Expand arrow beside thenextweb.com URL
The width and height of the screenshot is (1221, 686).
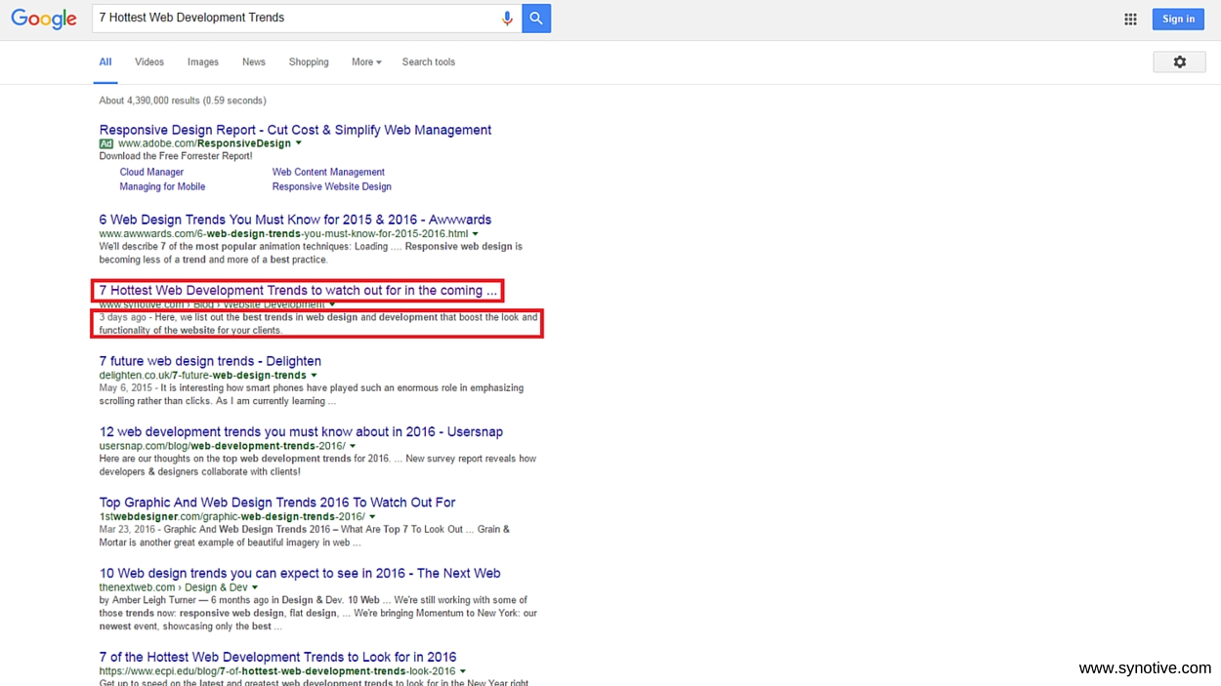(256, 587)
